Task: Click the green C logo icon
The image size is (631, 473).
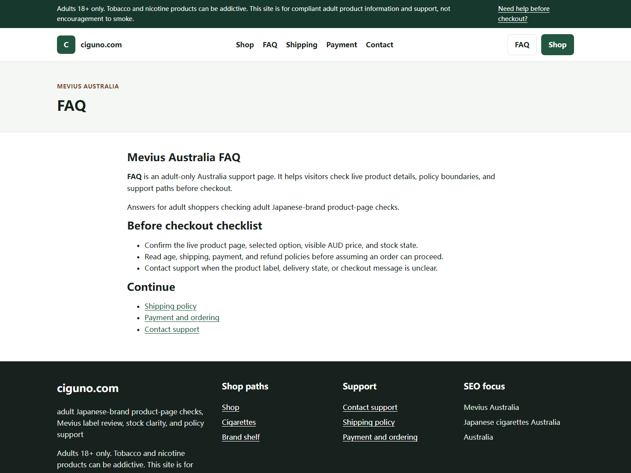Action: click(x=66, y=45)
